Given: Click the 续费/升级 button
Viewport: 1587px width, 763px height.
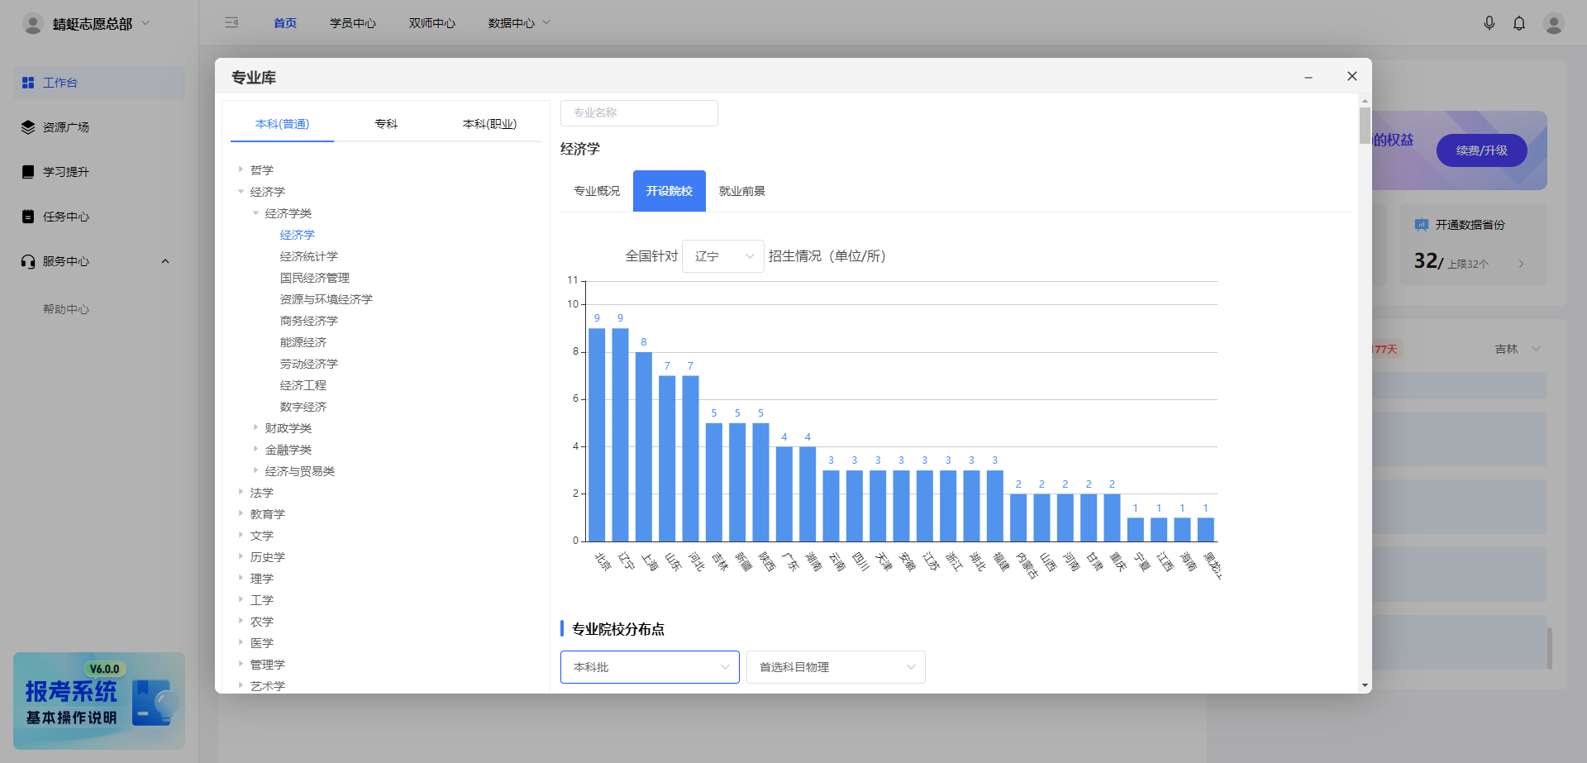Looking at the screenshot, I should pos(1481,150).
